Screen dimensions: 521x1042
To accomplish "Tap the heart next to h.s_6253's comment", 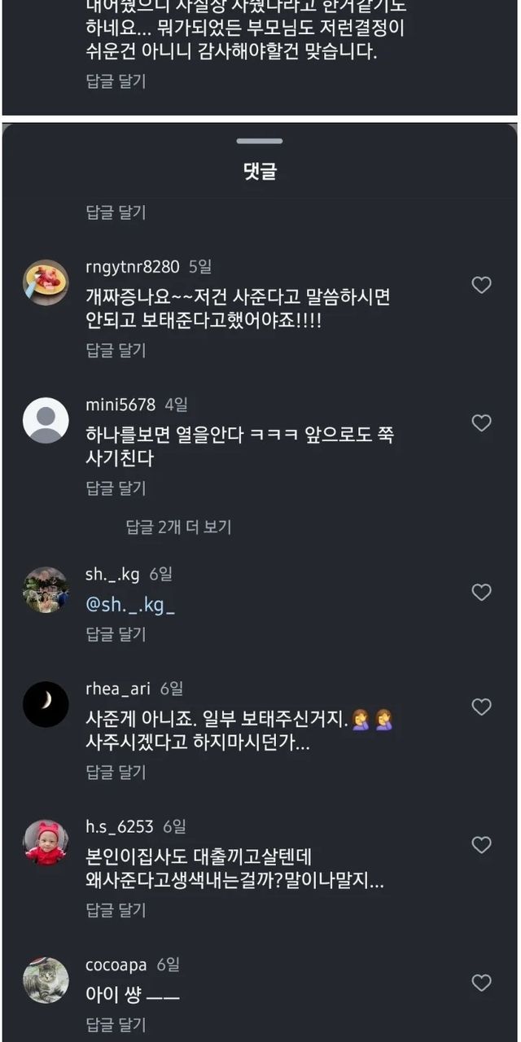I will click(482, 845).
